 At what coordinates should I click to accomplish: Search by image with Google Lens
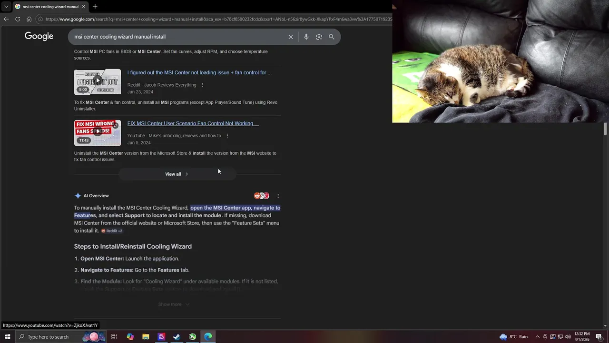319,37
